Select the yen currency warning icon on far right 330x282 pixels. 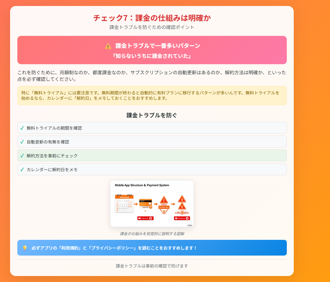click(182, 200)
